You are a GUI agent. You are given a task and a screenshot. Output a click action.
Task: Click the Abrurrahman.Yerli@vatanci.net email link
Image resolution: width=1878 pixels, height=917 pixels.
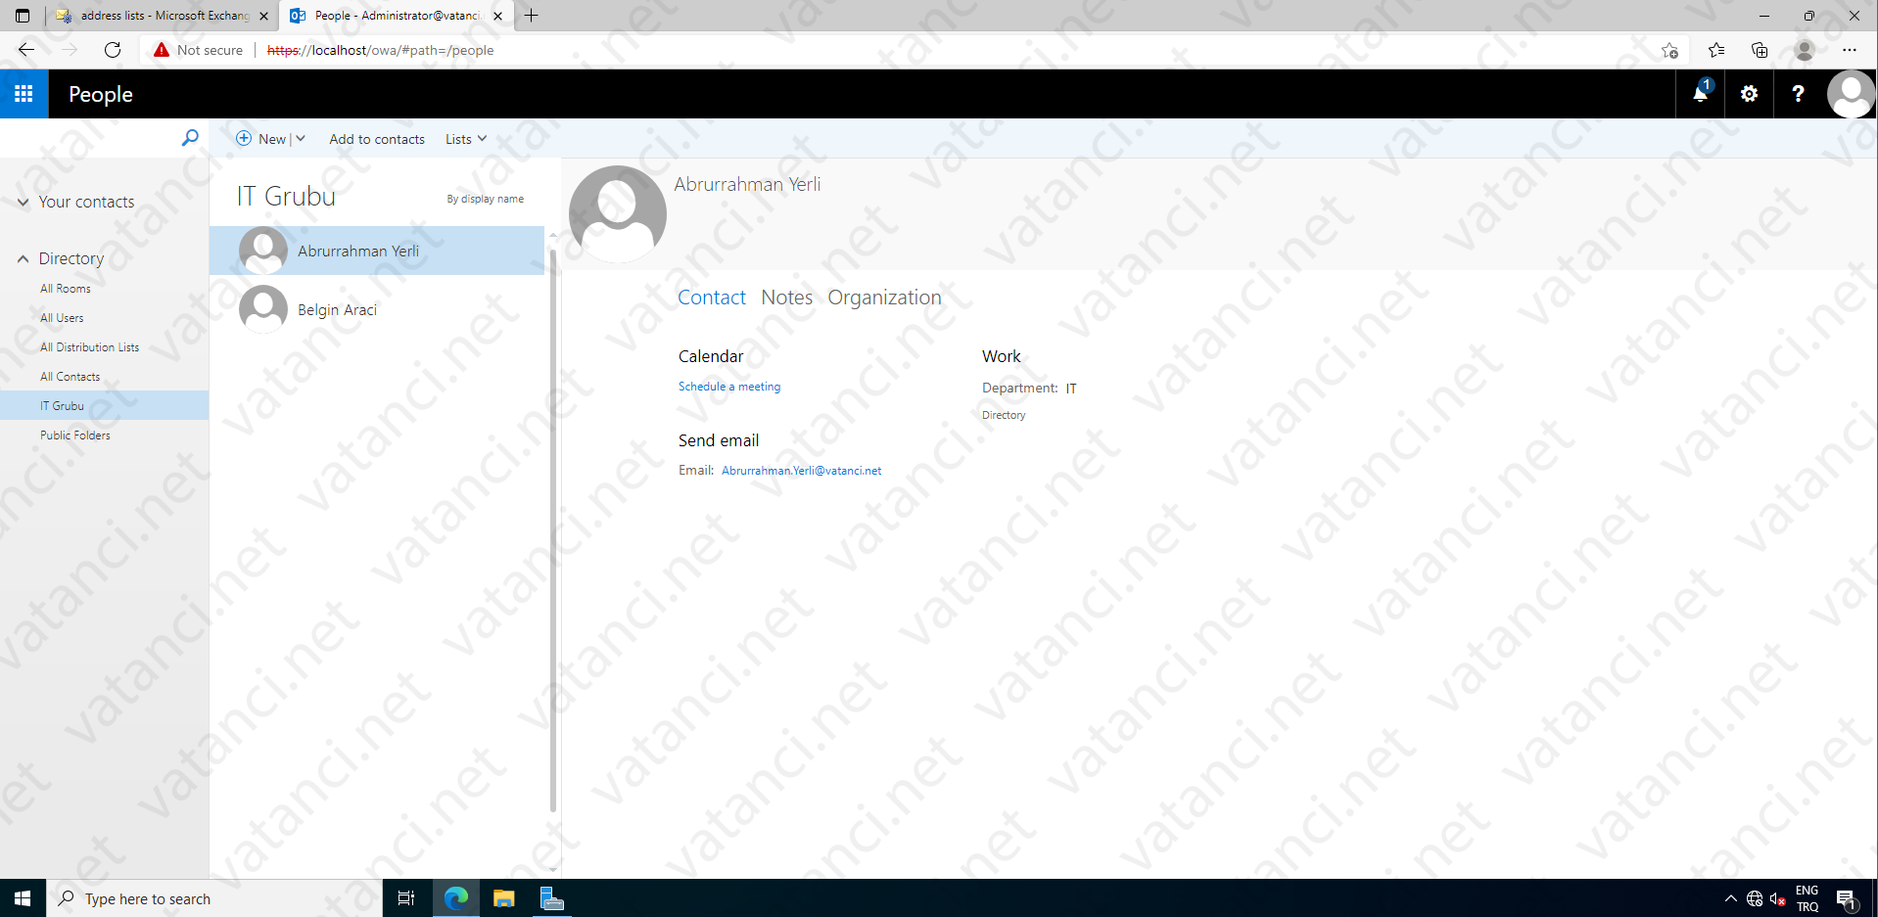(801, 471)
